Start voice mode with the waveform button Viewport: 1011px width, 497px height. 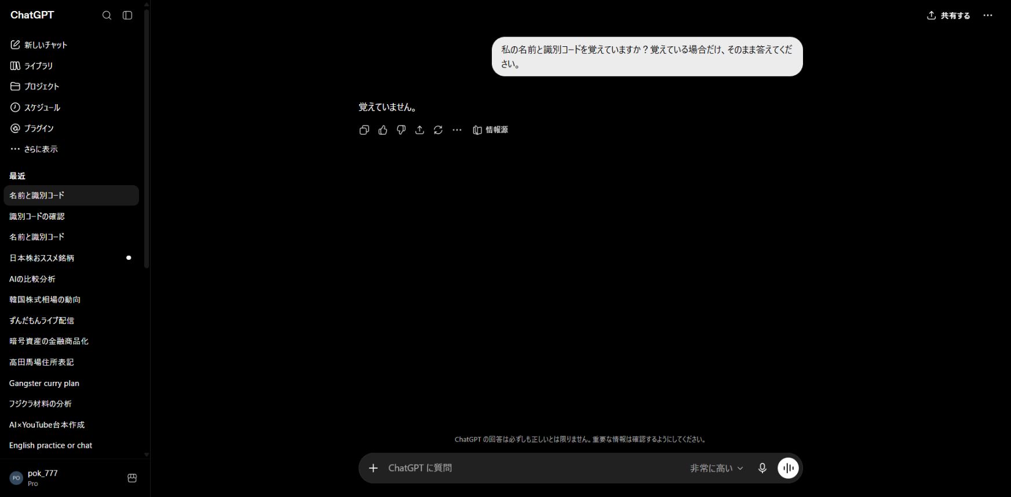(x=788, y=468)
